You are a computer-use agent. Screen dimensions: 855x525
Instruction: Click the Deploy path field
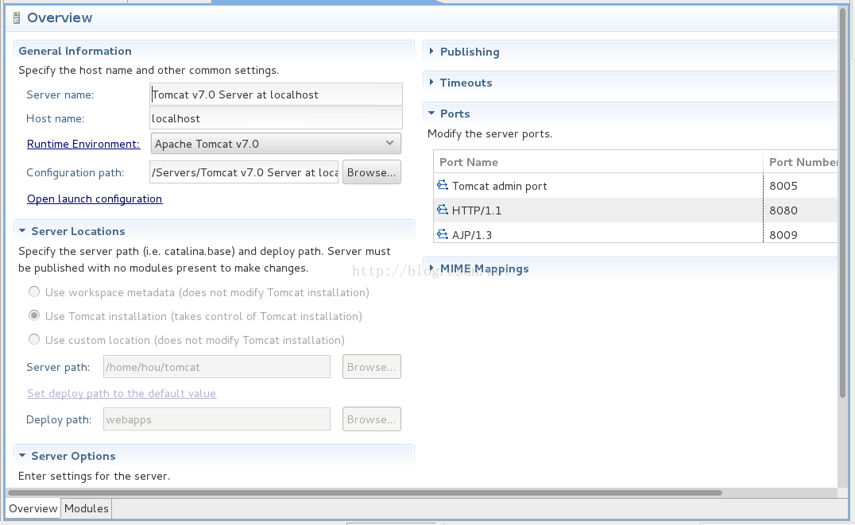(x=216, y=419)
